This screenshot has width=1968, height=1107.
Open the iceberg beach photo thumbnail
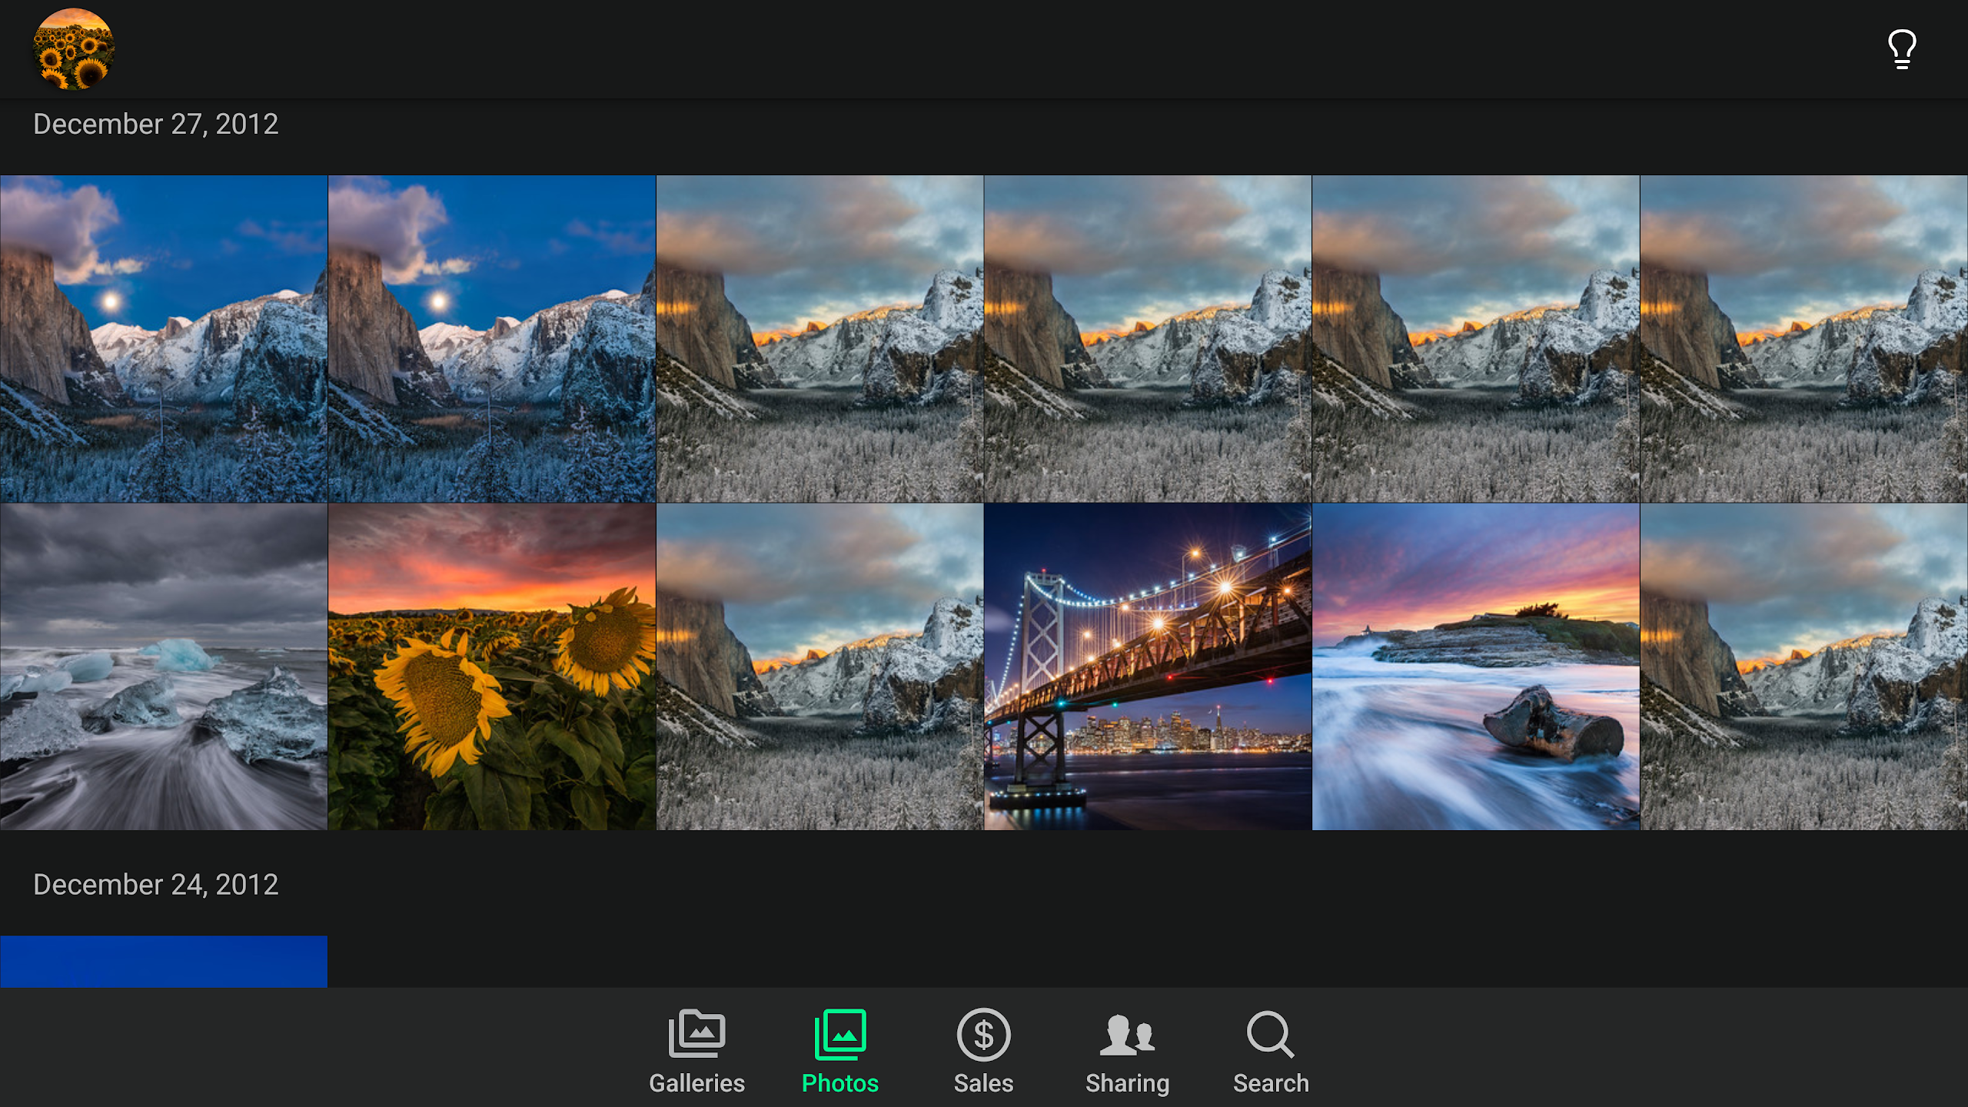(x=164, y=667)
